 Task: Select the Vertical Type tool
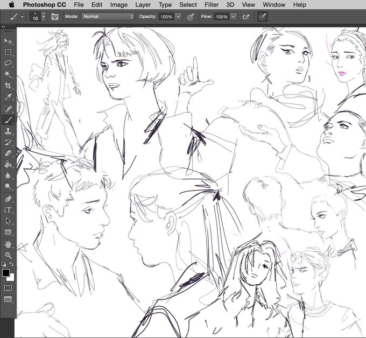[8, 210]
